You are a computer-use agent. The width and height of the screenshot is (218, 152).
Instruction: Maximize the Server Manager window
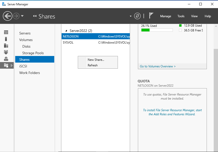(x=201, y=4)
